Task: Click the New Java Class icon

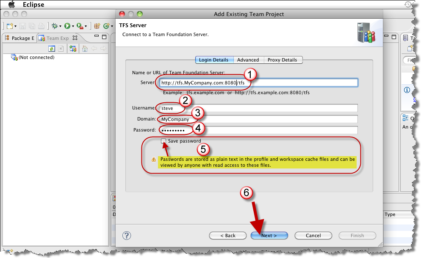Action: [x=106, y=26]
